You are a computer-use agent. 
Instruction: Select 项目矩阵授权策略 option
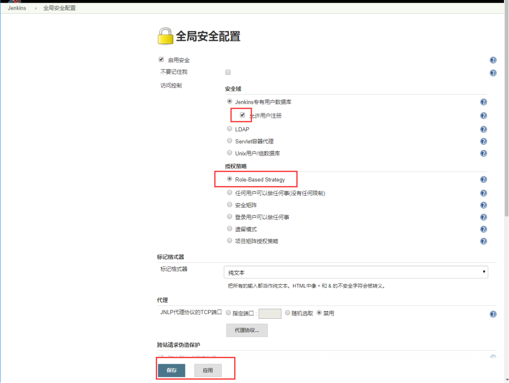(230, 241)
